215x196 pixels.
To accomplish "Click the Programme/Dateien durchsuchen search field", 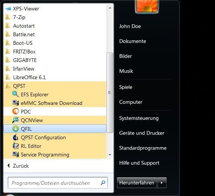I will pos(58,183).
